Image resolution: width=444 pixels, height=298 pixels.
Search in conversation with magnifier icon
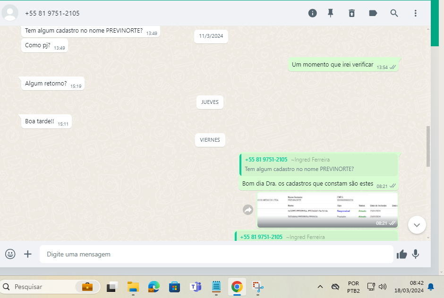(x=394, y=13)
